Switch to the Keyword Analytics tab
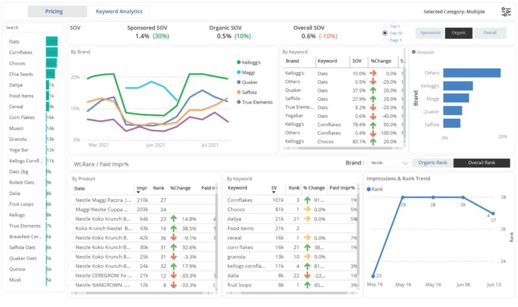 point(119,12)
